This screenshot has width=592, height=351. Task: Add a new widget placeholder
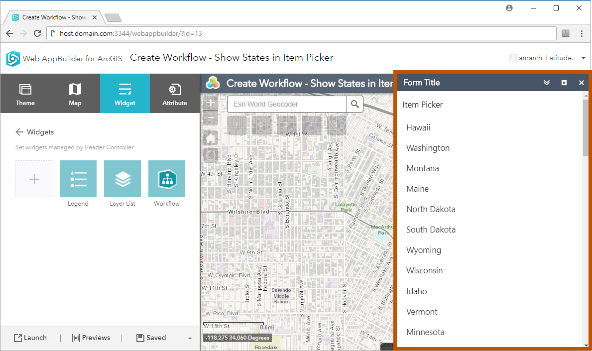[34, 179]
